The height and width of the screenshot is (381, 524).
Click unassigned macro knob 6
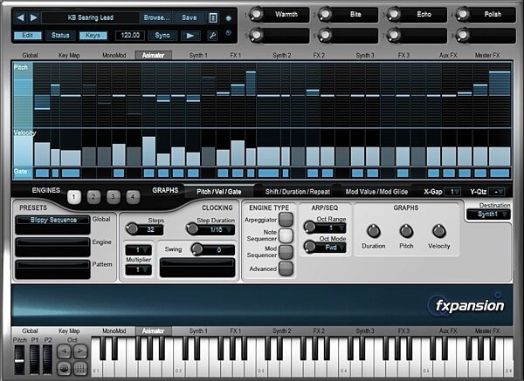[x=325, y=35]
